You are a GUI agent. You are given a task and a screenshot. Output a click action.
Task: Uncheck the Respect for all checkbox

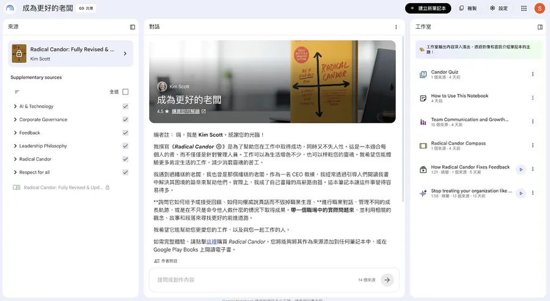click(125, 172)
